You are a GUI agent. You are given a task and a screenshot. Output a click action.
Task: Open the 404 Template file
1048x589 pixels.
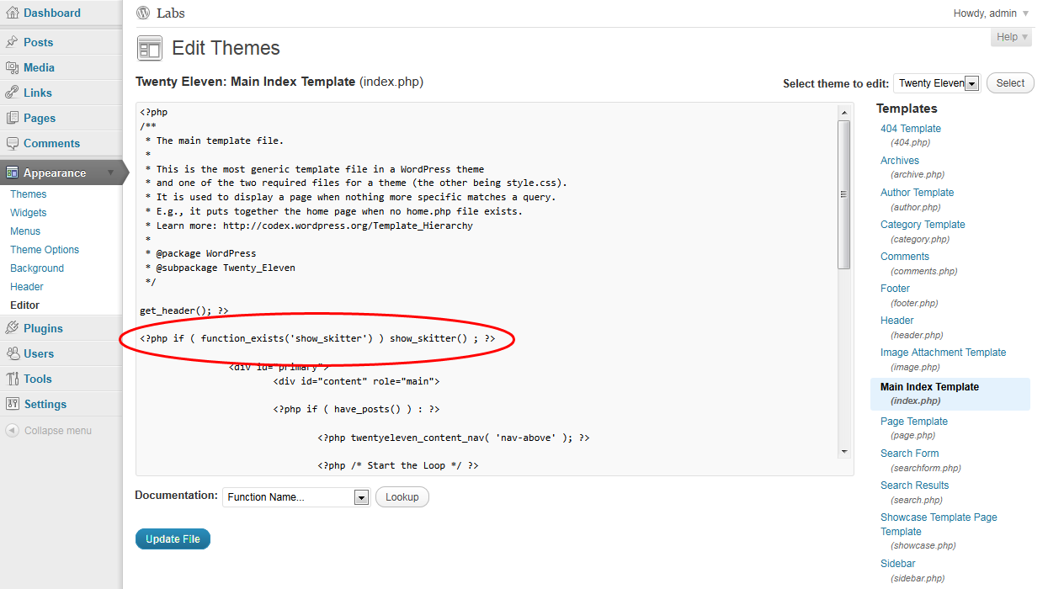tap(911, 129)
